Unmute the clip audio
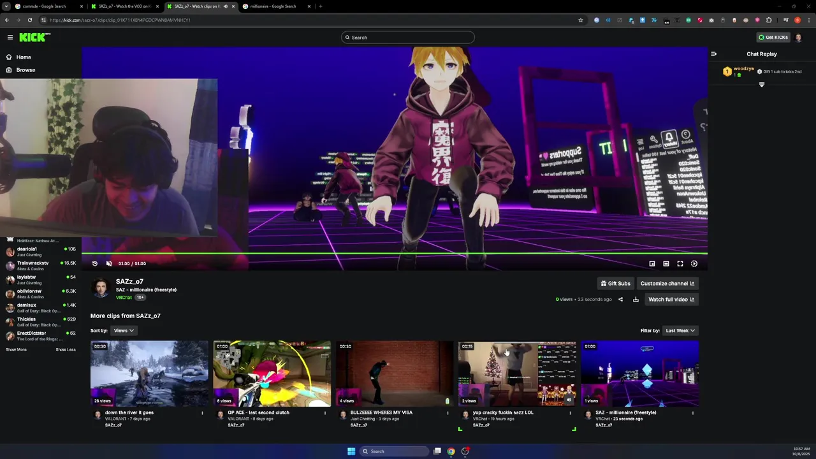 tap(109, 263)
